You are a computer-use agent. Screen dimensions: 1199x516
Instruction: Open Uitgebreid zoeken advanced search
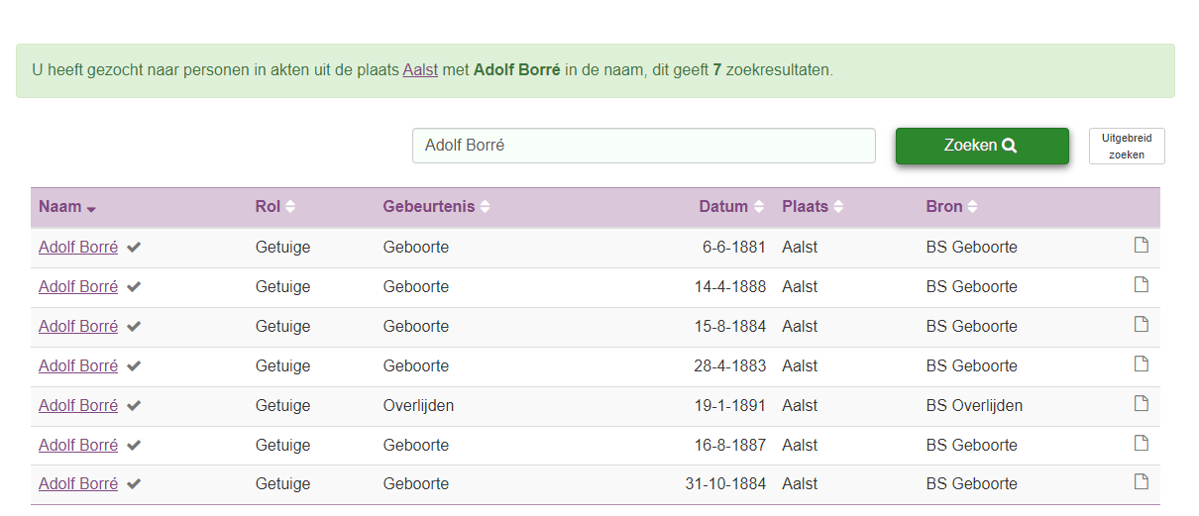pos(1127,146)
